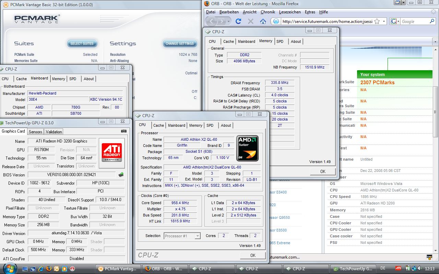Click the ORB Firefox taskbar button
The width and height of the screenshot is (439, 274).
tap(165, 269)
